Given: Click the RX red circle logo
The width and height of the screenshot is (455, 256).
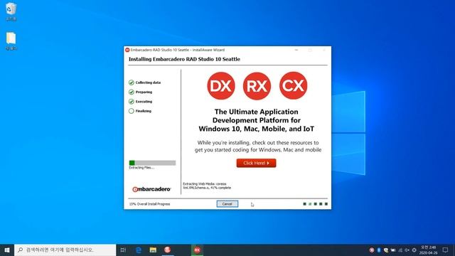Looking at the screenshot, I should (x=257, y=86).
